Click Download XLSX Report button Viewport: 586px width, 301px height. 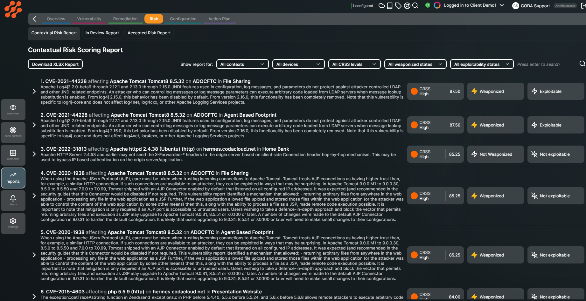click(55, 64)
